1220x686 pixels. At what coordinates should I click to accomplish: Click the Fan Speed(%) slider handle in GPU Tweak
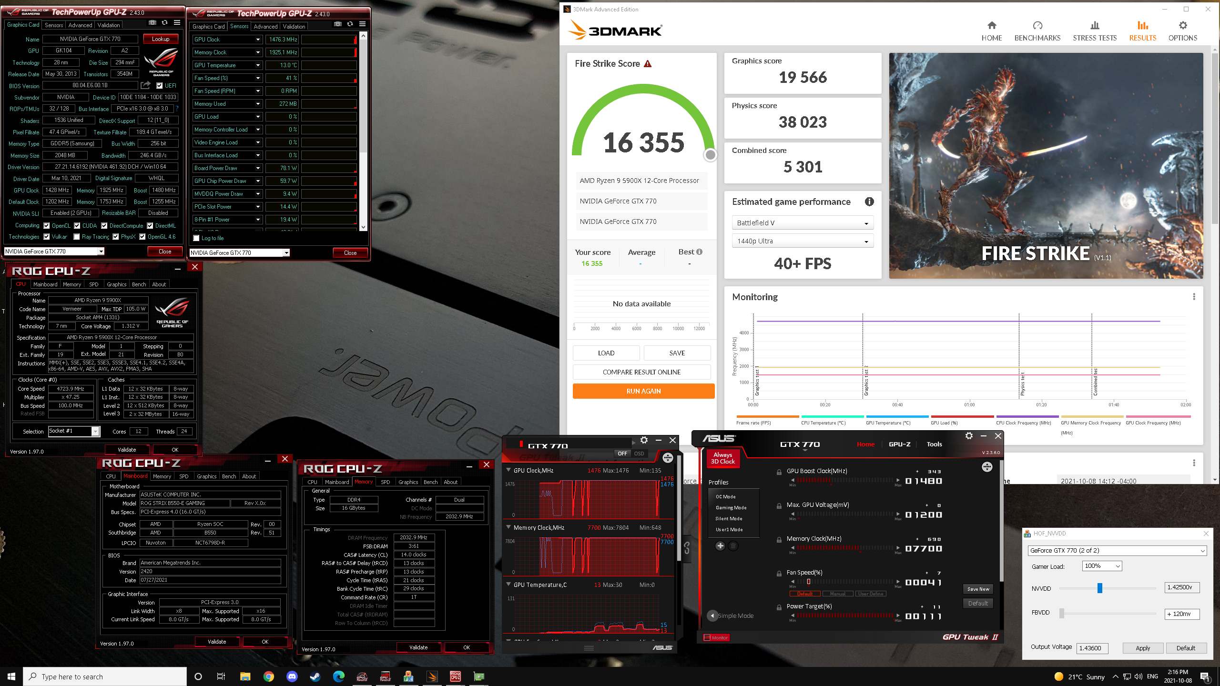coord(809,581)
